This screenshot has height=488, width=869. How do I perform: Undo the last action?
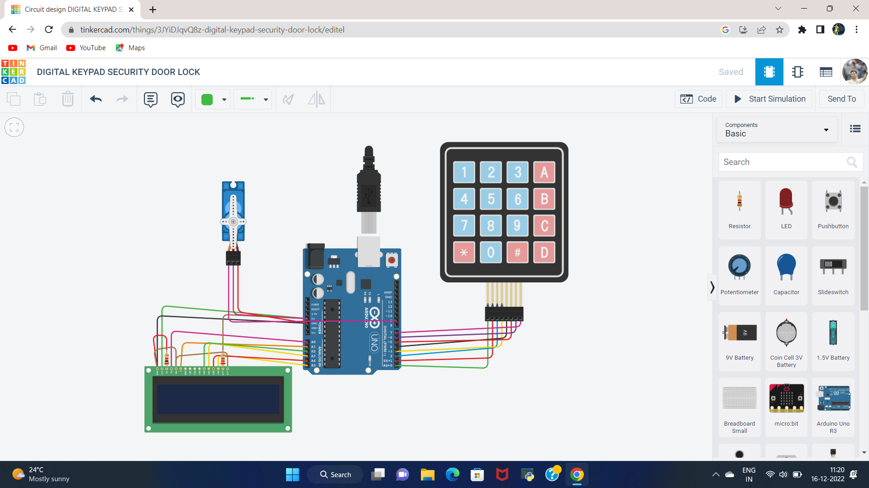pos(95,99)
